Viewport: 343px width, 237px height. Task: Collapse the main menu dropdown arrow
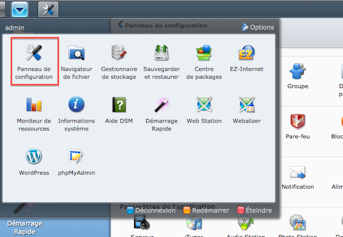[20, 9]
